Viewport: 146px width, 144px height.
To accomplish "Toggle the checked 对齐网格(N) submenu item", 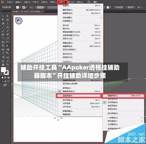I will pyautogui.click(x=124, y=102).
